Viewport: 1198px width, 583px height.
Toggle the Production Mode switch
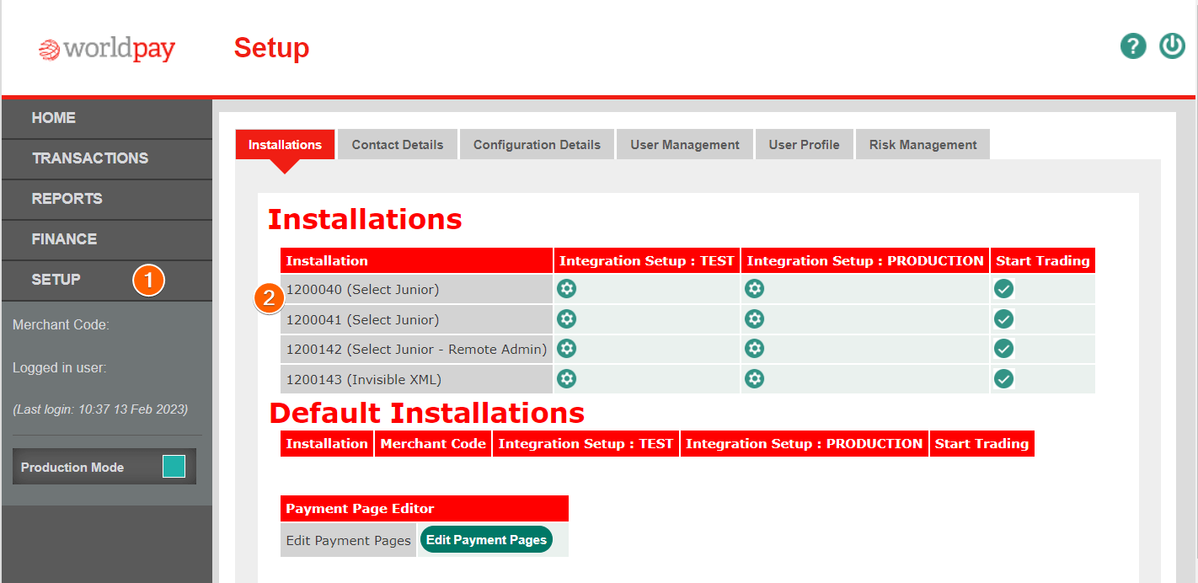tap(174, 467)
